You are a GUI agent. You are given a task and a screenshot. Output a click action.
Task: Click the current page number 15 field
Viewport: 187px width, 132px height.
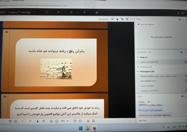coord(22,121)
